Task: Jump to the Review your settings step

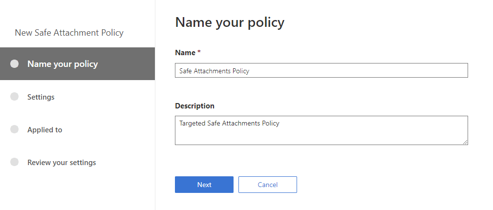Action: [x=62, y=162]
